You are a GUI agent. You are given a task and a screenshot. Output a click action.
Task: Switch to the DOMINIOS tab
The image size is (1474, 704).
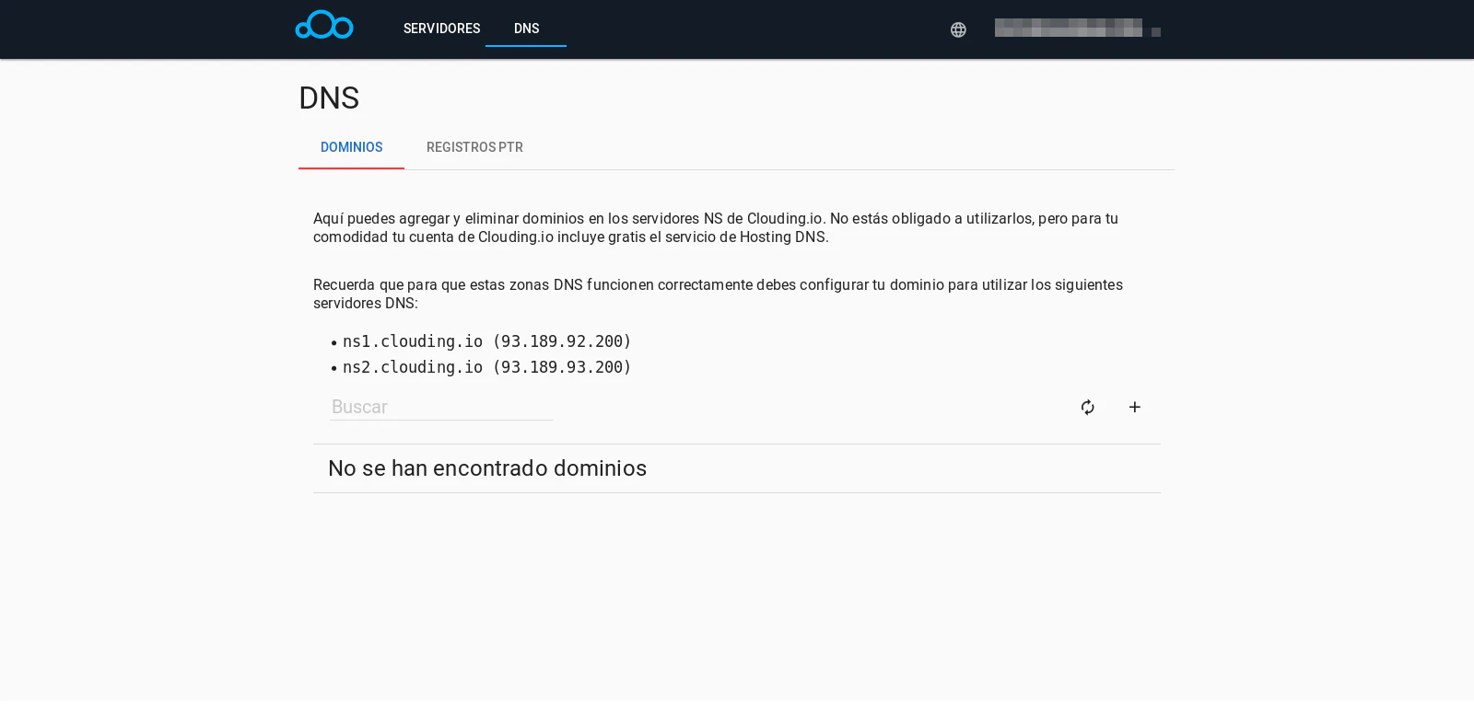coord(351,147)
